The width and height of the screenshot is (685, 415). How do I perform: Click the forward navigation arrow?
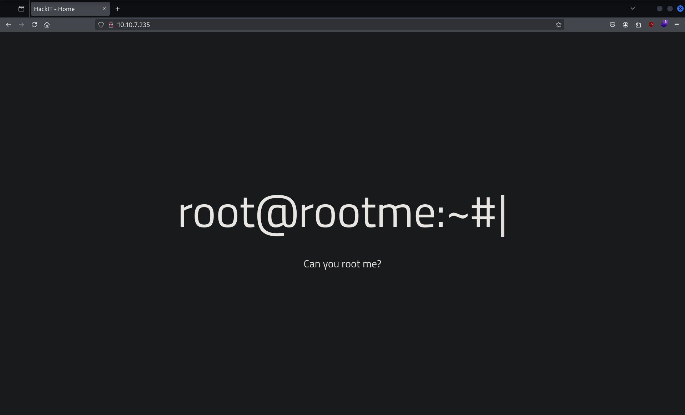(x=21, y=25)
